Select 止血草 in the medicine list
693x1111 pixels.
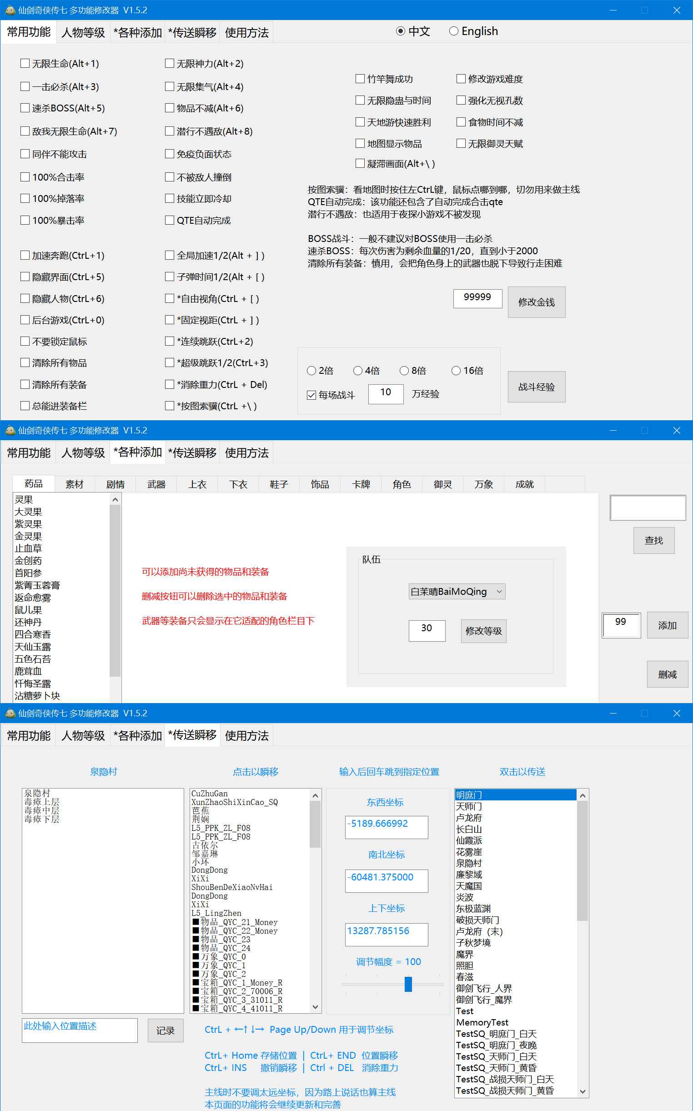coord(28,548)
